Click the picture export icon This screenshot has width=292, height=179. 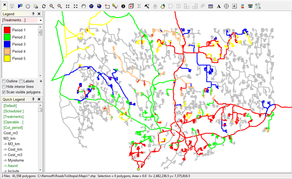[x=235, y=6]
